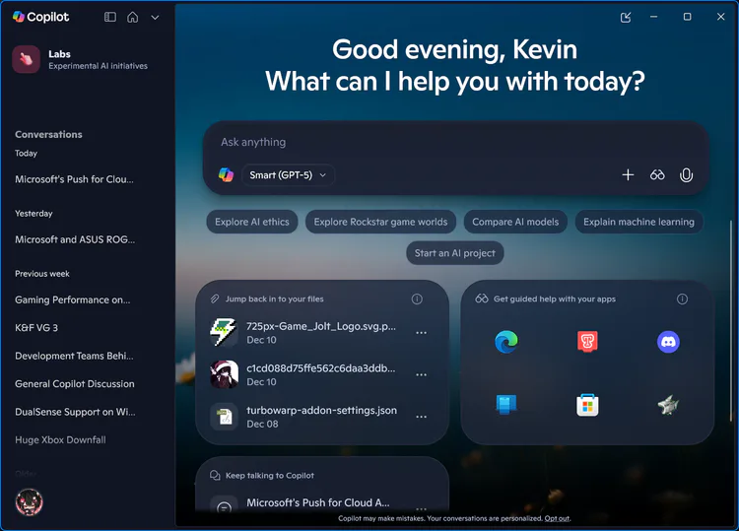Viewport: 739px width, 531px height.
Task: Open Development Teams Behi... conversation
Action: [x=74, y=357]
